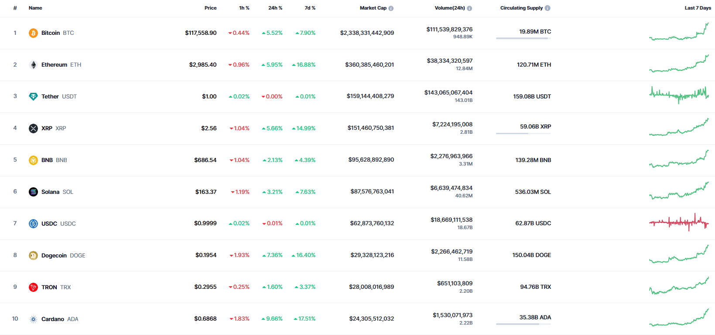Click the Solana coin logo icon

(33, 192)
